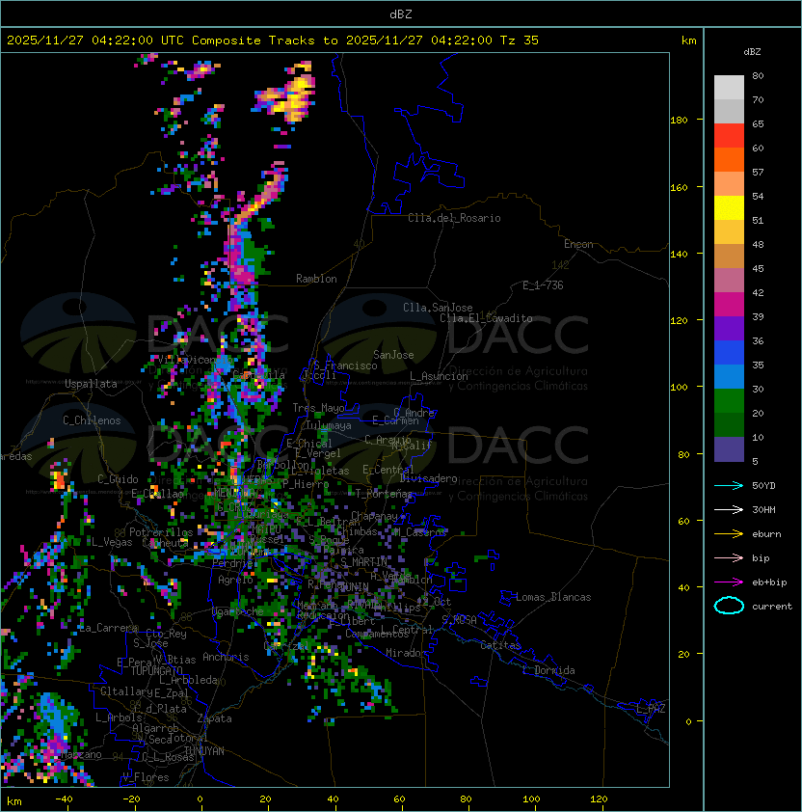Screen dimensions: 802x812
Task: Click the 'L_PAZ' place label
Action: [651, 709]
